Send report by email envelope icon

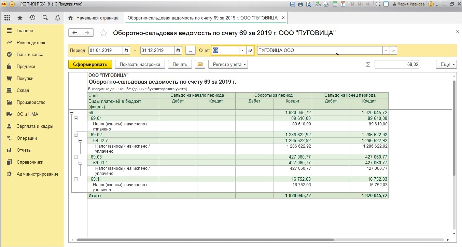pos(200,64)
